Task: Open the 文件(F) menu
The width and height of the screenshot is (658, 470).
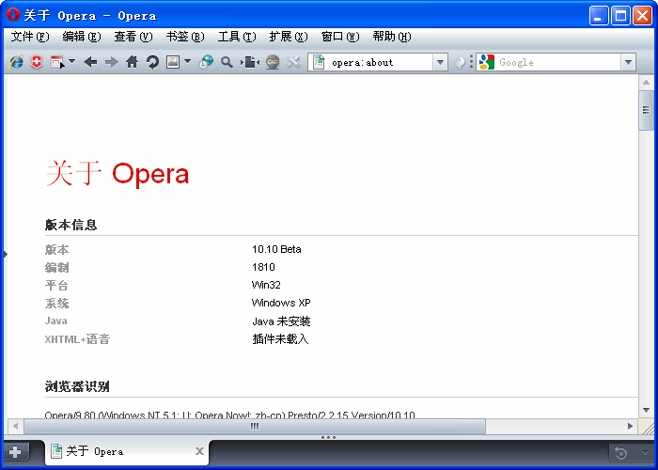Action: tap(29, 37)
